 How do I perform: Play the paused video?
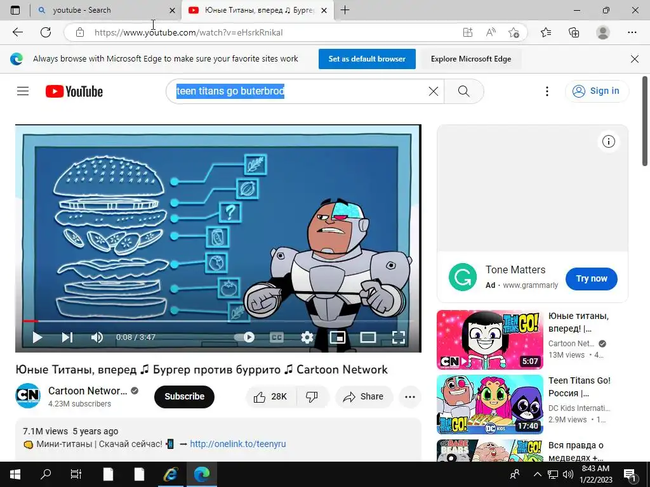pyautogui.click(x=37, y=337)
